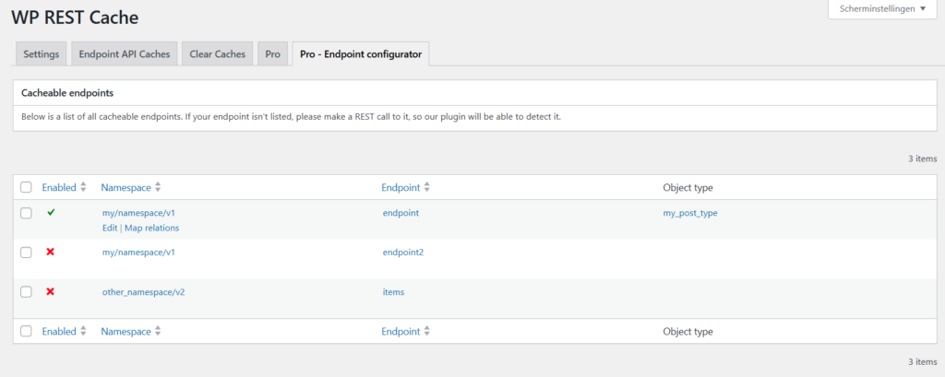This screenshot has width=945, height=377.
Task: Click the Edit row action
Action: [110, 229]
